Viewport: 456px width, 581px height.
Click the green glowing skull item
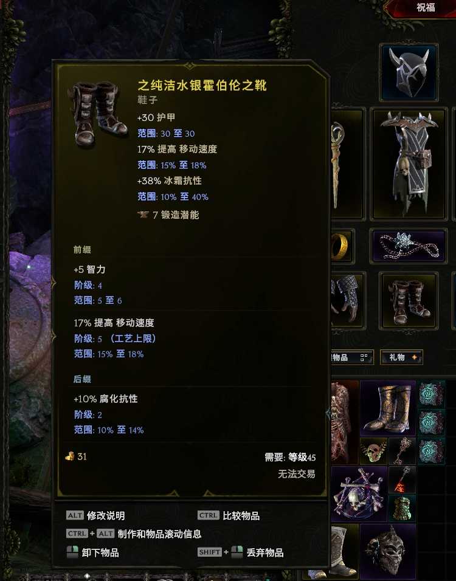373,451
